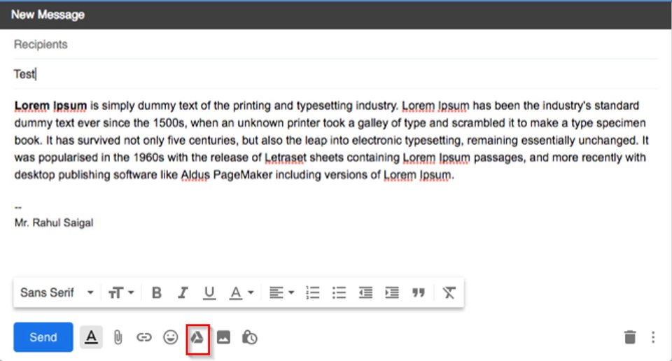This screenshot has height=361, width=672.
Task: Apply a bulleted list
Action: point(339,293)
